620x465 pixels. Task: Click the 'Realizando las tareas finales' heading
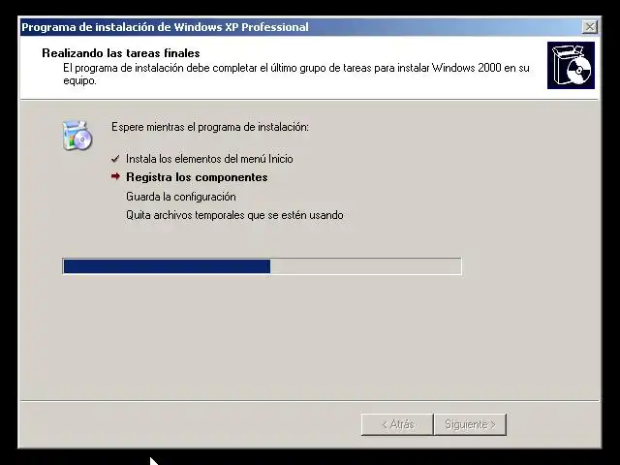(121, 53)
